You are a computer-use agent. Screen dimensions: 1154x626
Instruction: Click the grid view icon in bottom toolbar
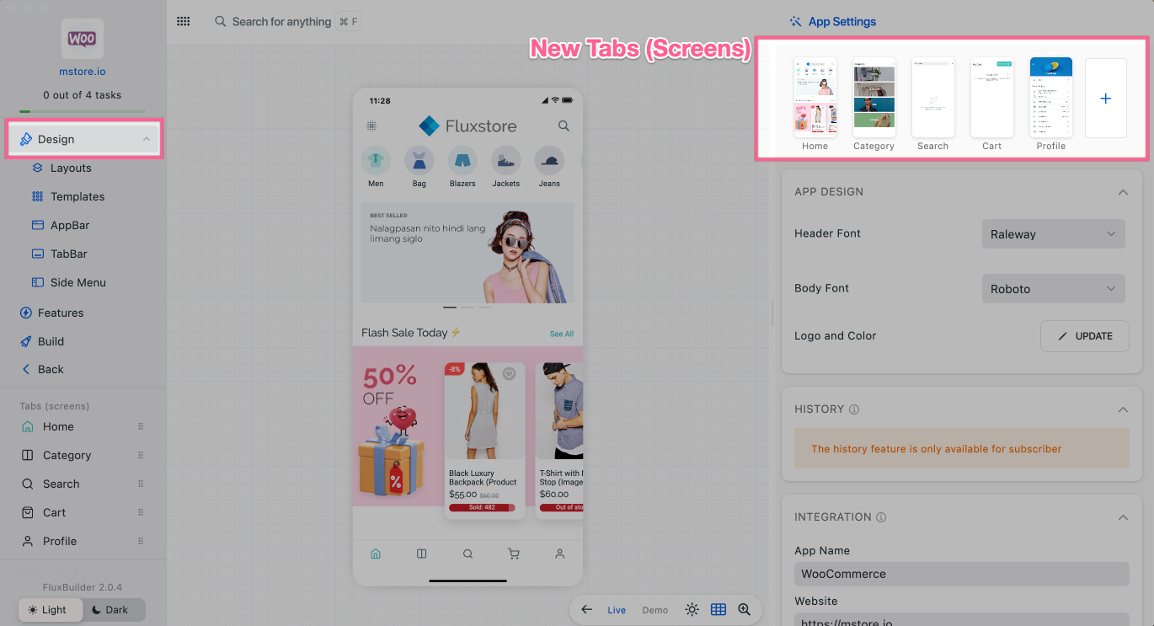point(719,610)
